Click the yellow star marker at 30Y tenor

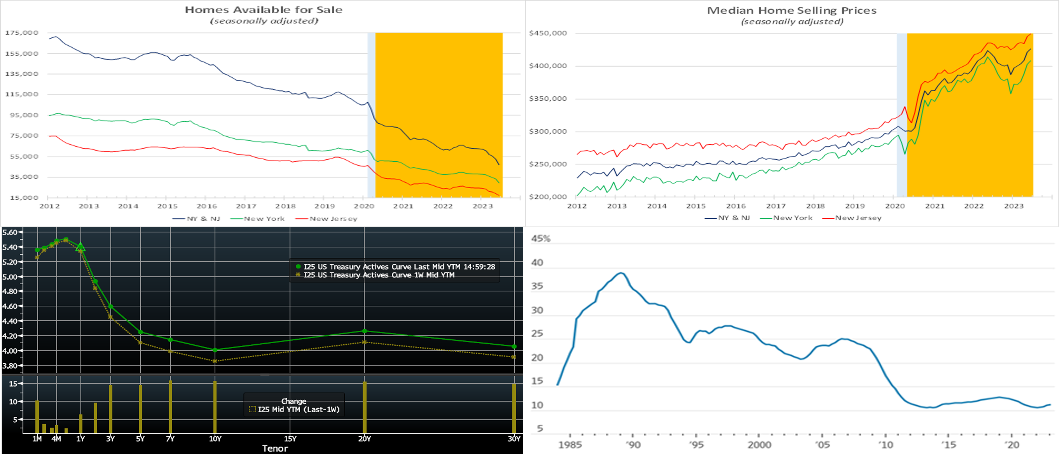pos(514,357)
